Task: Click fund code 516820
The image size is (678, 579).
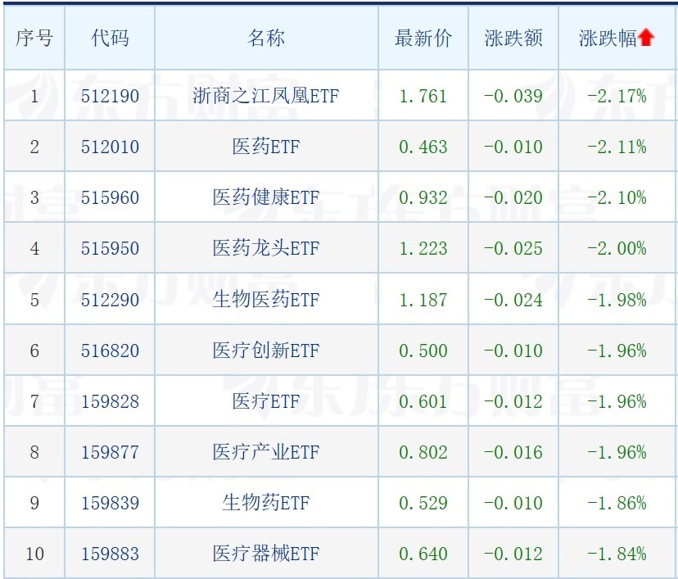Action: click(x=110, y=351)
